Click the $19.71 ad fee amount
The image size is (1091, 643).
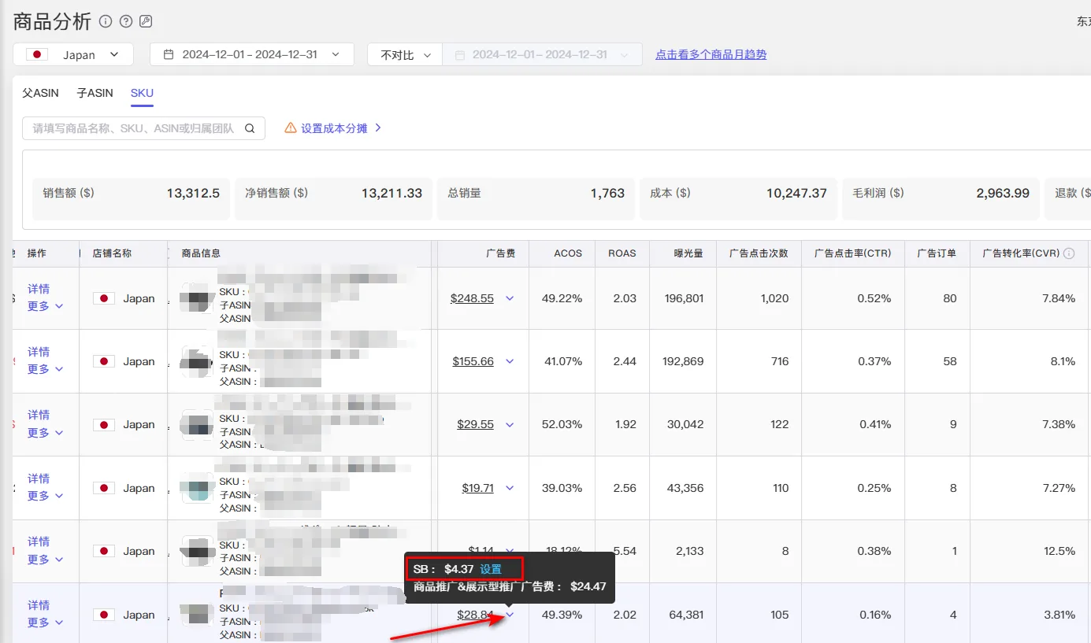[x=477, y=488]
